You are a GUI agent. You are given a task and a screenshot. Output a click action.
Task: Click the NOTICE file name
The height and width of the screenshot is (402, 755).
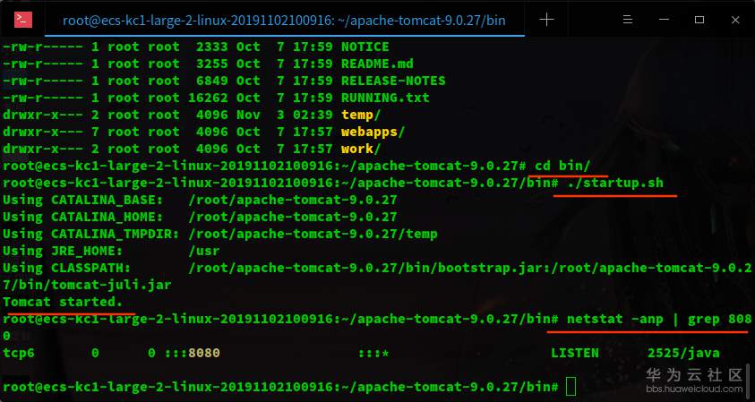click(x=365, y=47)
